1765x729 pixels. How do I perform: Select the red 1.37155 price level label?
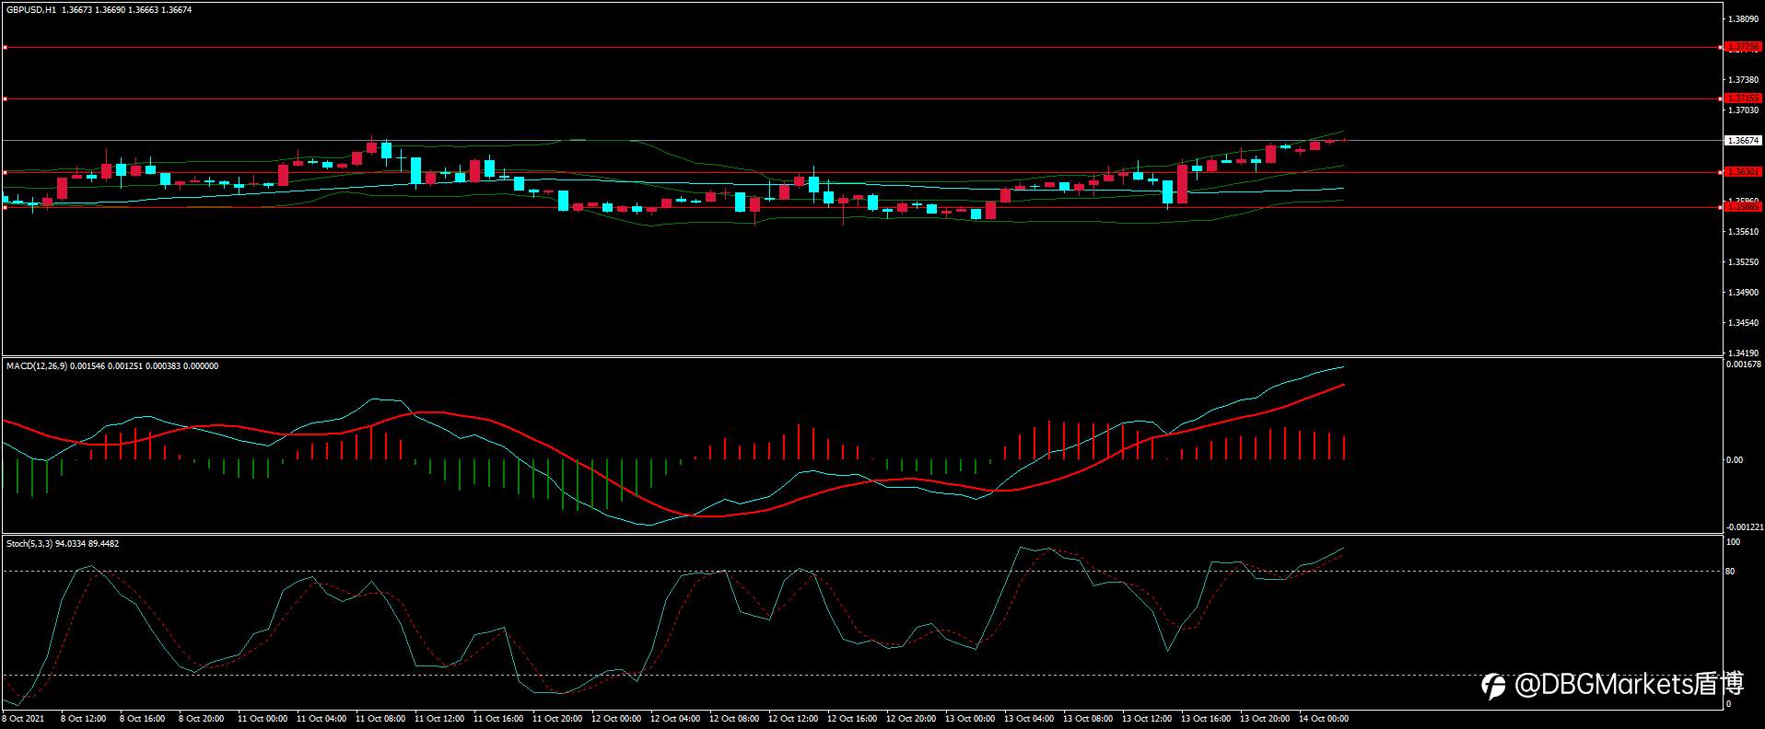point(1743,98)
